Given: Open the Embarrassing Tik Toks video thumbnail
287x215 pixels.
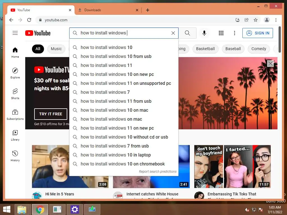Looking at the screenshot, I should click(232, 166).
